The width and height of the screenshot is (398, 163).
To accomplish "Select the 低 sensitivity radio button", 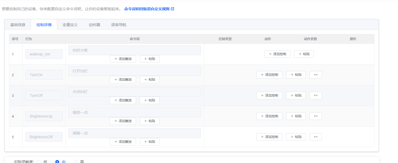I will tap(39, 162).
